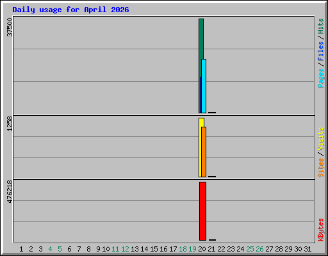Click day label '4' on the x-axis
Image resolution: width=328 pixels, height=256 pixels.
tap(50, 249)
